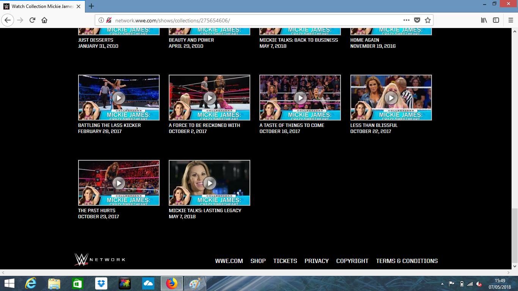Image resolution: width=518 pixels, height=291 pixels.
Task: Open Windows Store from the taskbar
Action: pyautogui.click(x=78, y=283)
